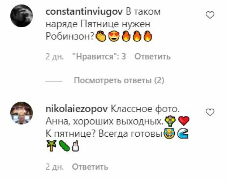Click the wave emoji
229x181 pixels.
[x=183, y=133]
